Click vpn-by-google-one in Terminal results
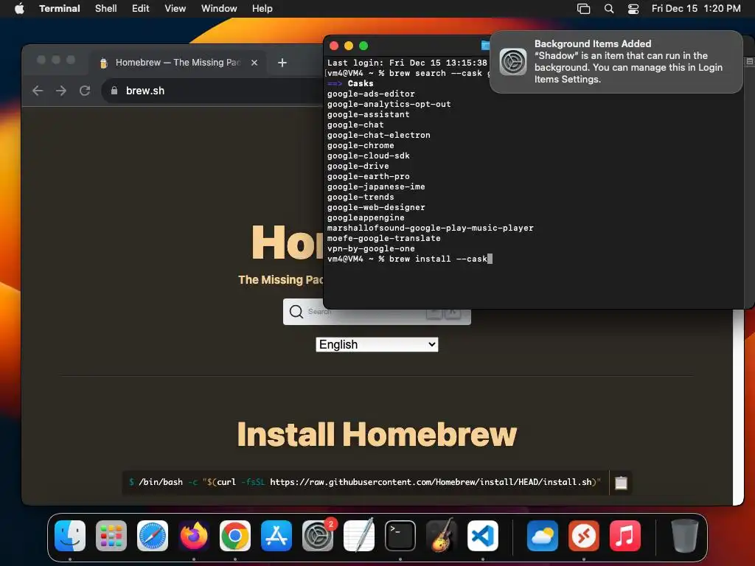 coord(371,248)
